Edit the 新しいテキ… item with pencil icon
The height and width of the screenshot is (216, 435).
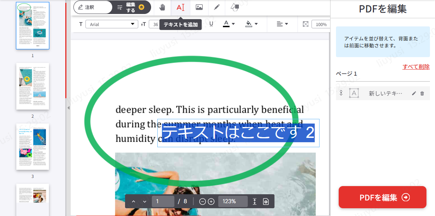click(x=414, y=93)
